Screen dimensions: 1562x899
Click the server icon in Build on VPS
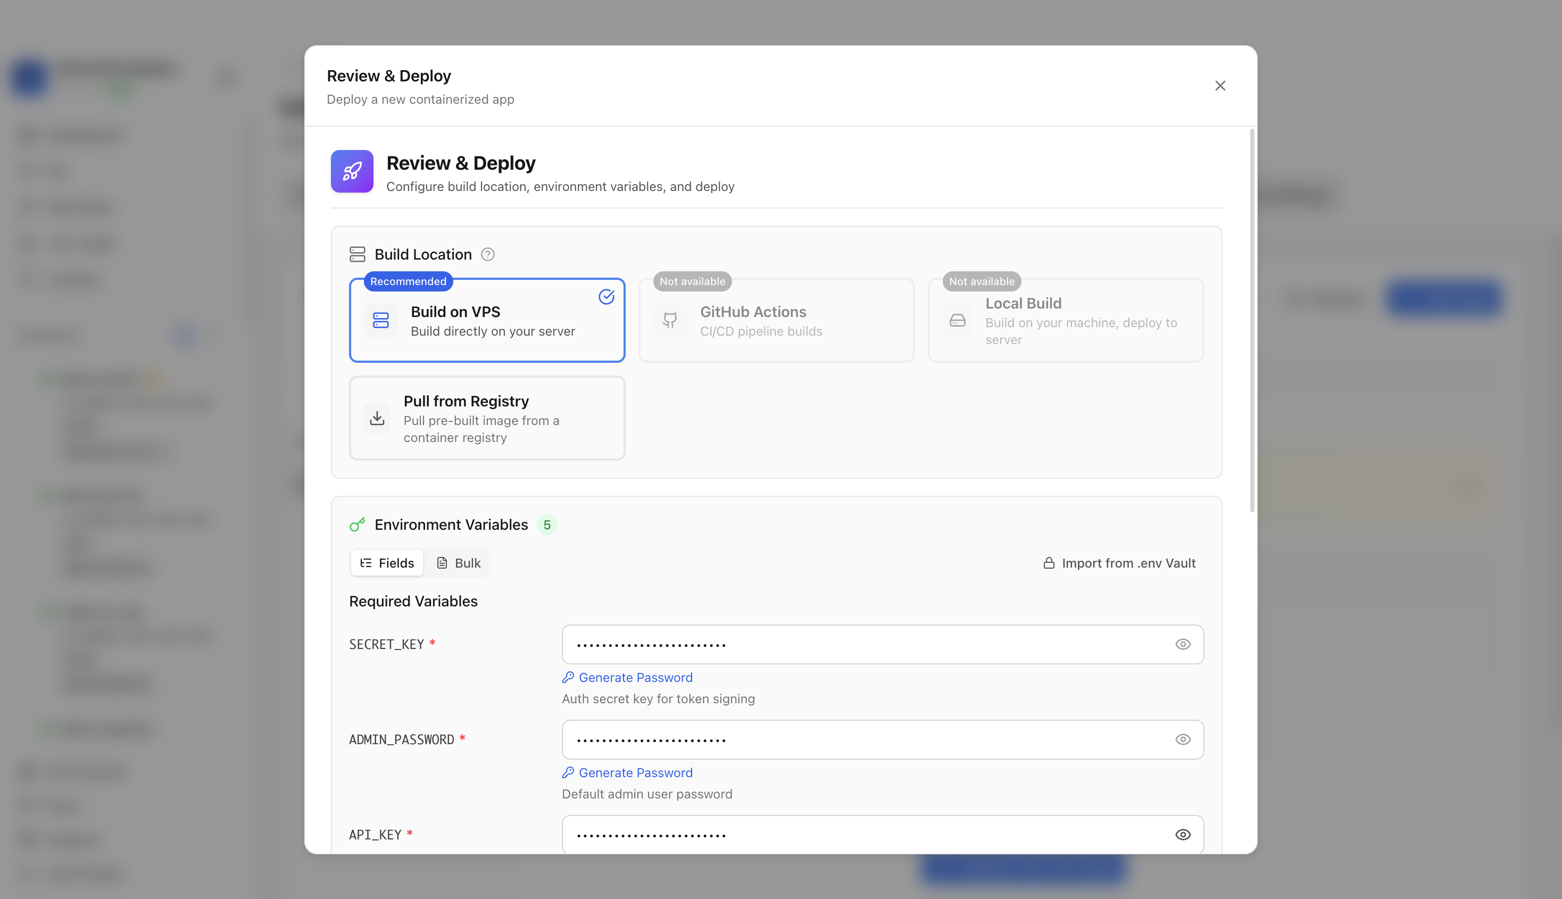pos(381,320)
